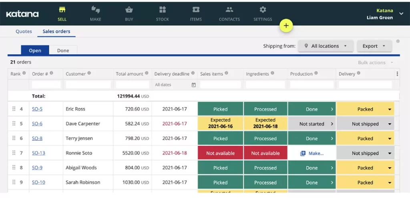The height and width of the screenshot is (199, 410).
Task: Open the Export dropdown
Action: 374,46
